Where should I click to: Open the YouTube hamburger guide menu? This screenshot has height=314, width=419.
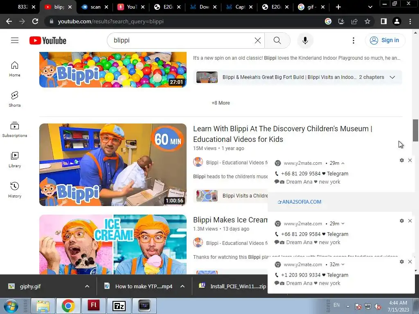15,40
